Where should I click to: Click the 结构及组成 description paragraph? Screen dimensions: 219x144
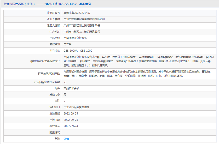pyautogui.click(x=139, y=61)
